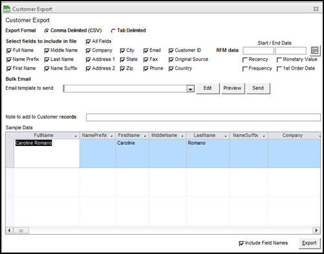Toggle the Email field checkbox
The height and width of the screenshot is (254, 324).
pos(146,51)
